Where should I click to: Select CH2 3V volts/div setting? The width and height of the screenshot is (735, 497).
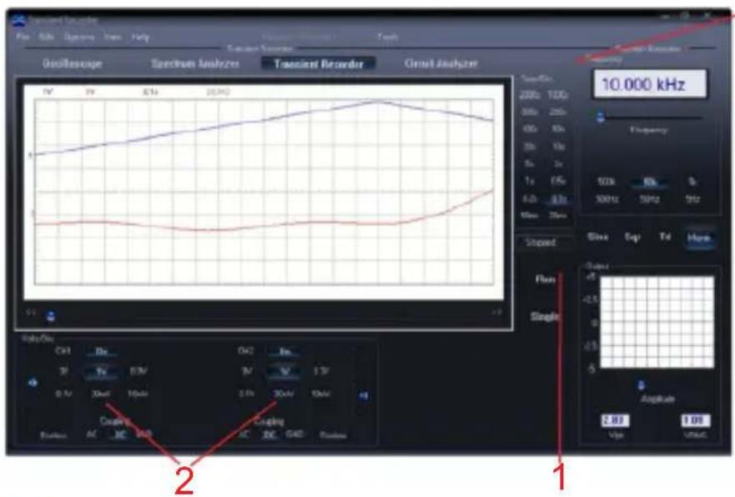tap(247, 371)
